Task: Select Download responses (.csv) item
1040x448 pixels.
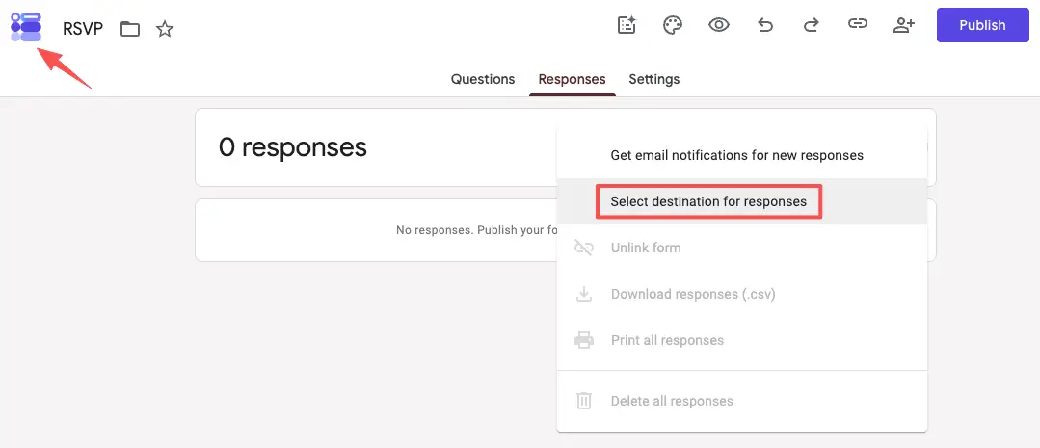Action: click(x=742, y=294)
